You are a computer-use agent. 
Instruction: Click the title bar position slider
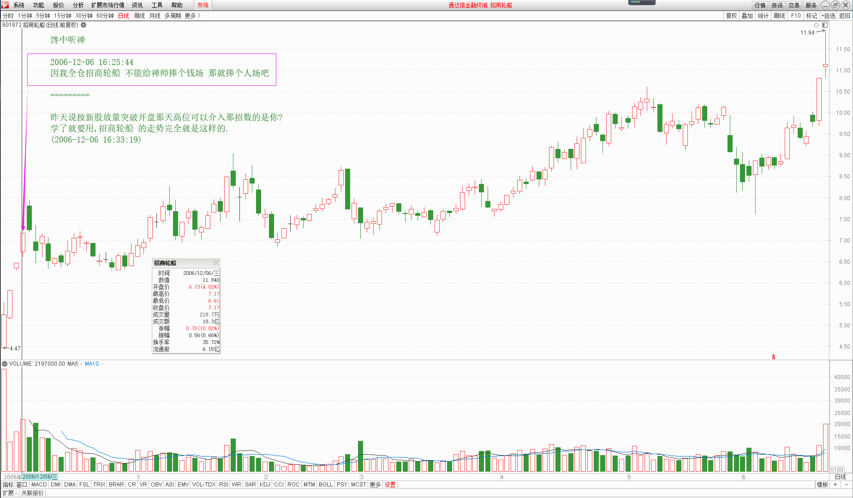point(641,3)
